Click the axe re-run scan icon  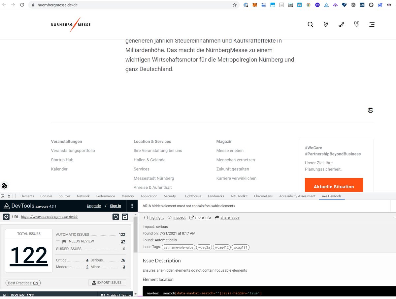coord(115,217)
